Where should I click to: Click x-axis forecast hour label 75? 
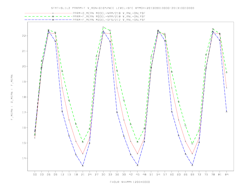[206, 174]
